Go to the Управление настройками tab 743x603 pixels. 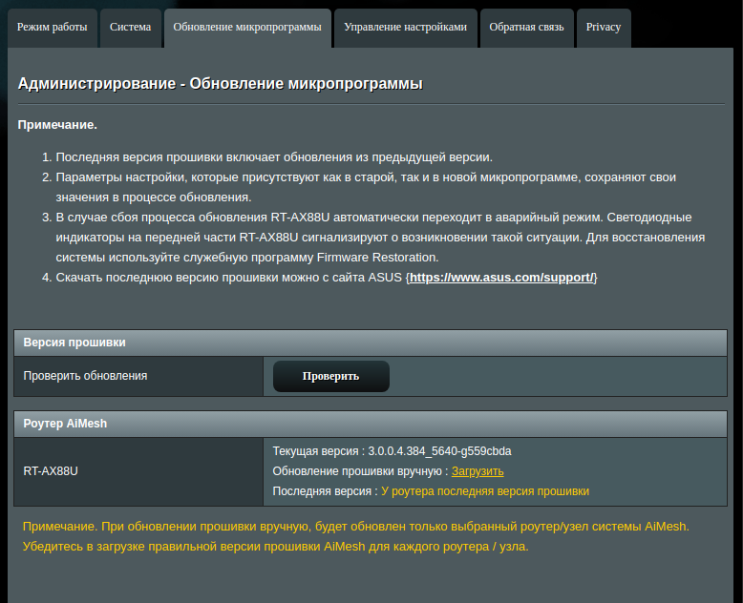[x=405, y=27]
